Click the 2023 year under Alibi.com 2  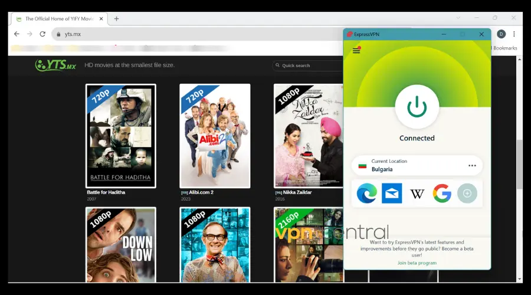186,199
